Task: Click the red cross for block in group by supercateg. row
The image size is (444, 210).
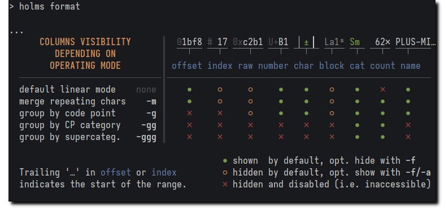Action: click(332, 137)
